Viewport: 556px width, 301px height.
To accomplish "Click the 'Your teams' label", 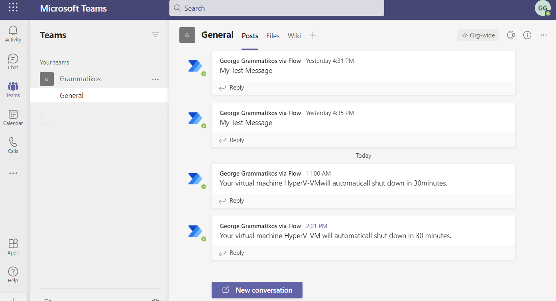I will pos(55,63).
